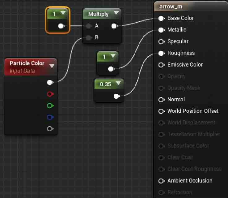Toggle the 0.35 constant node's expand arrow

pos(118,83)
